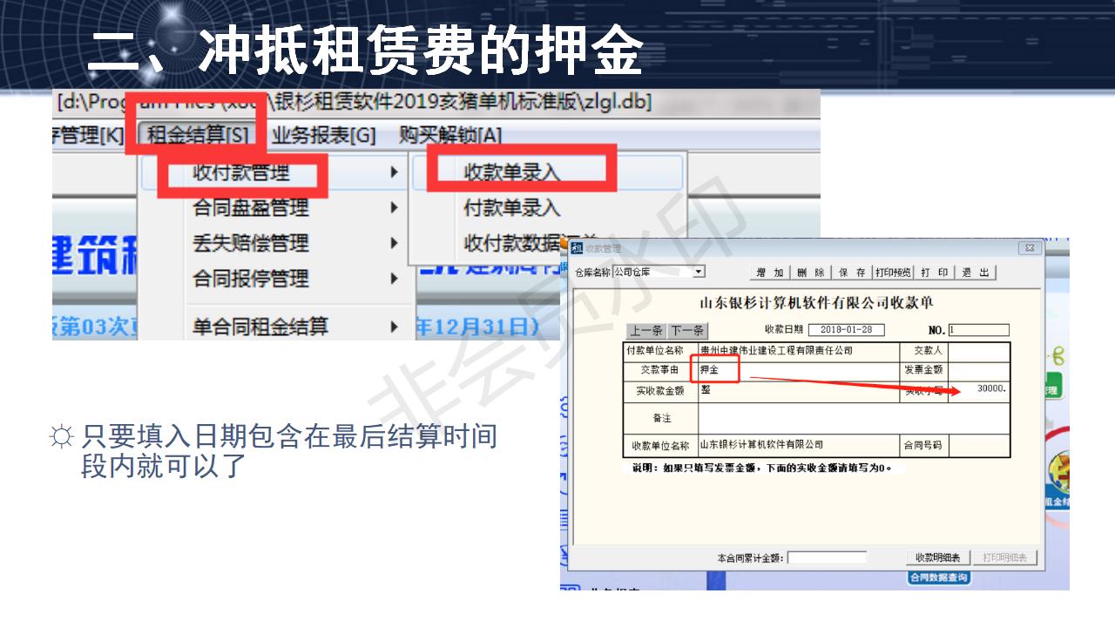1115x627 pixels.
Task: Expand the 合同盘盈管理 submenu arrow
Action: (395, 209)
